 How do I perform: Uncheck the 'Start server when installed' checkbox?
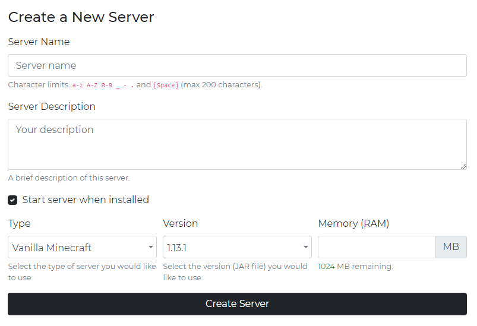pos(12,200)
